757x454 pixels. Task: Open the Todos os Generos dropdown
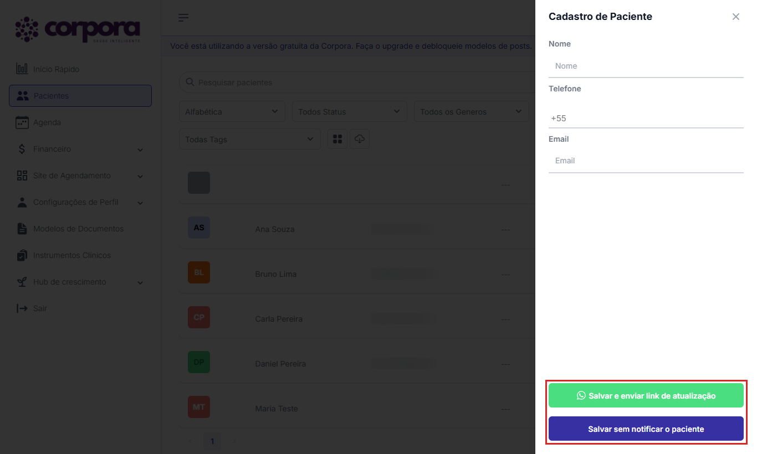pos(472,111)
